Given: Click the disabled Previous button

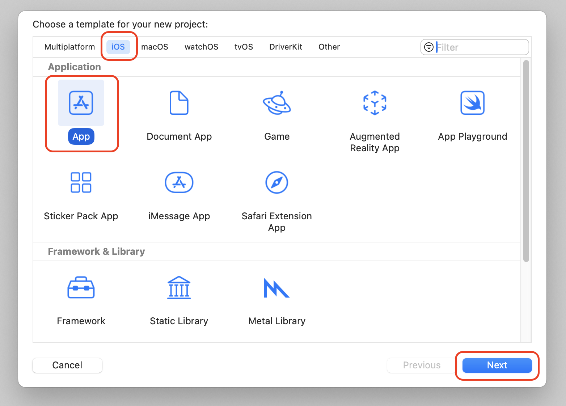Looking at the screenshot, I should pyautogui.click(x=422, y=365).
